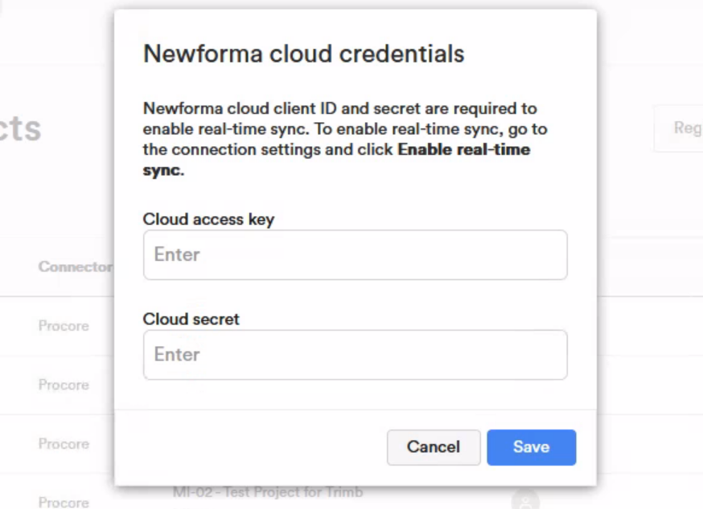Click the dialog description paragraph text
The image size is (703, 509).
point(339,128)
